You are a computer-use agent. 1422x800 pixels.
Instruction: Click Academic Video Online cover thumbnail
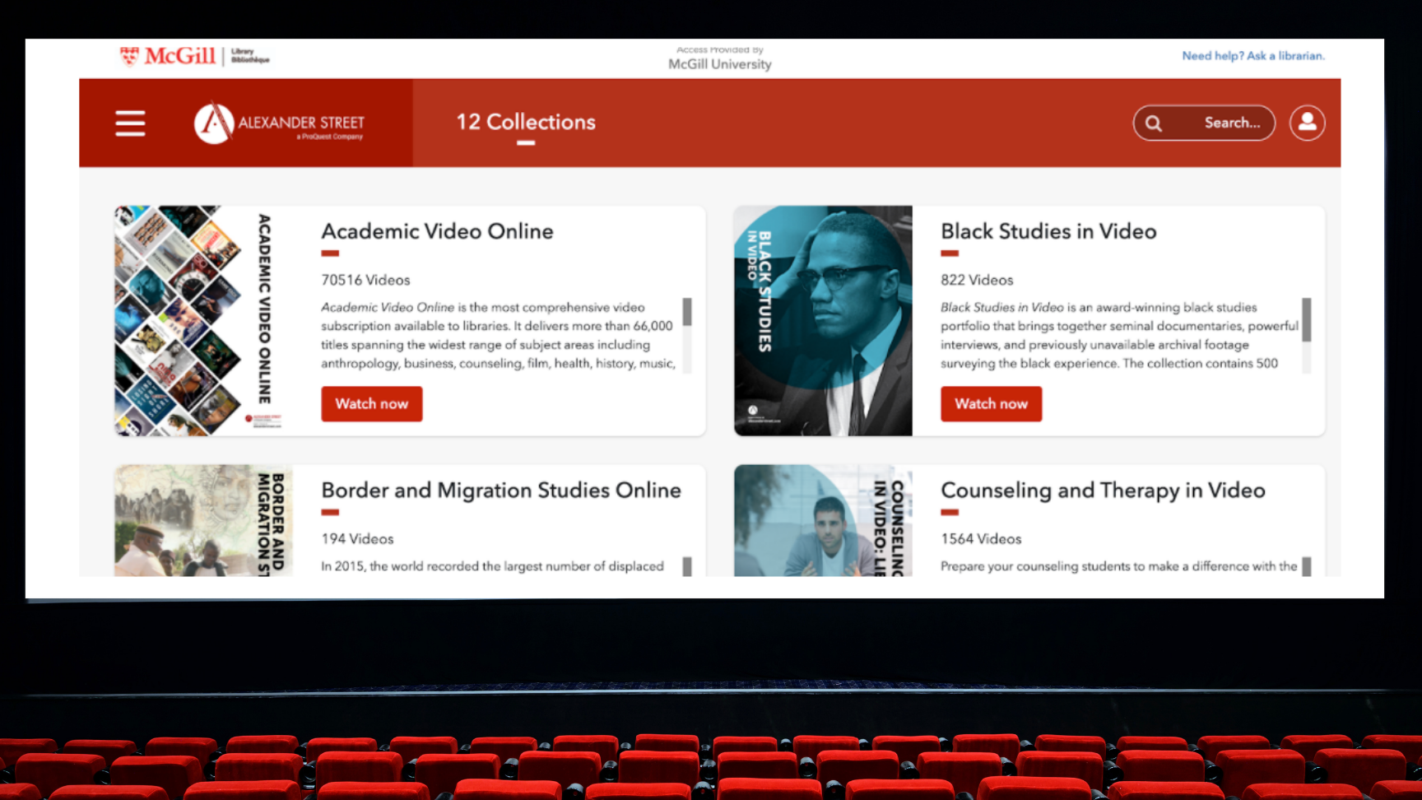point(203,321)
